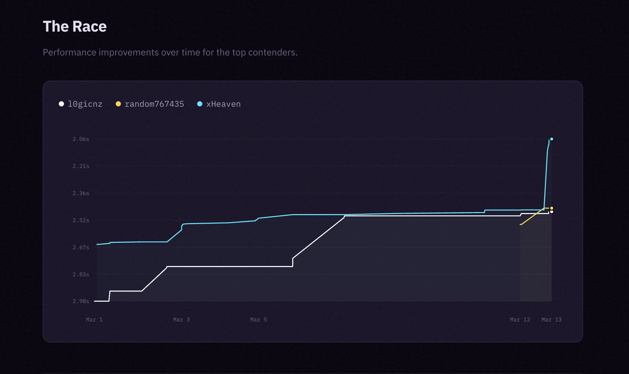The image size is (629, 374).
Task: Click the yellow random767435 legend dot
Action: [118, 104]
